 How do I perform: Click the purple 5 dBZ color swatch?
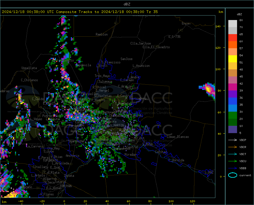point(233,129)
